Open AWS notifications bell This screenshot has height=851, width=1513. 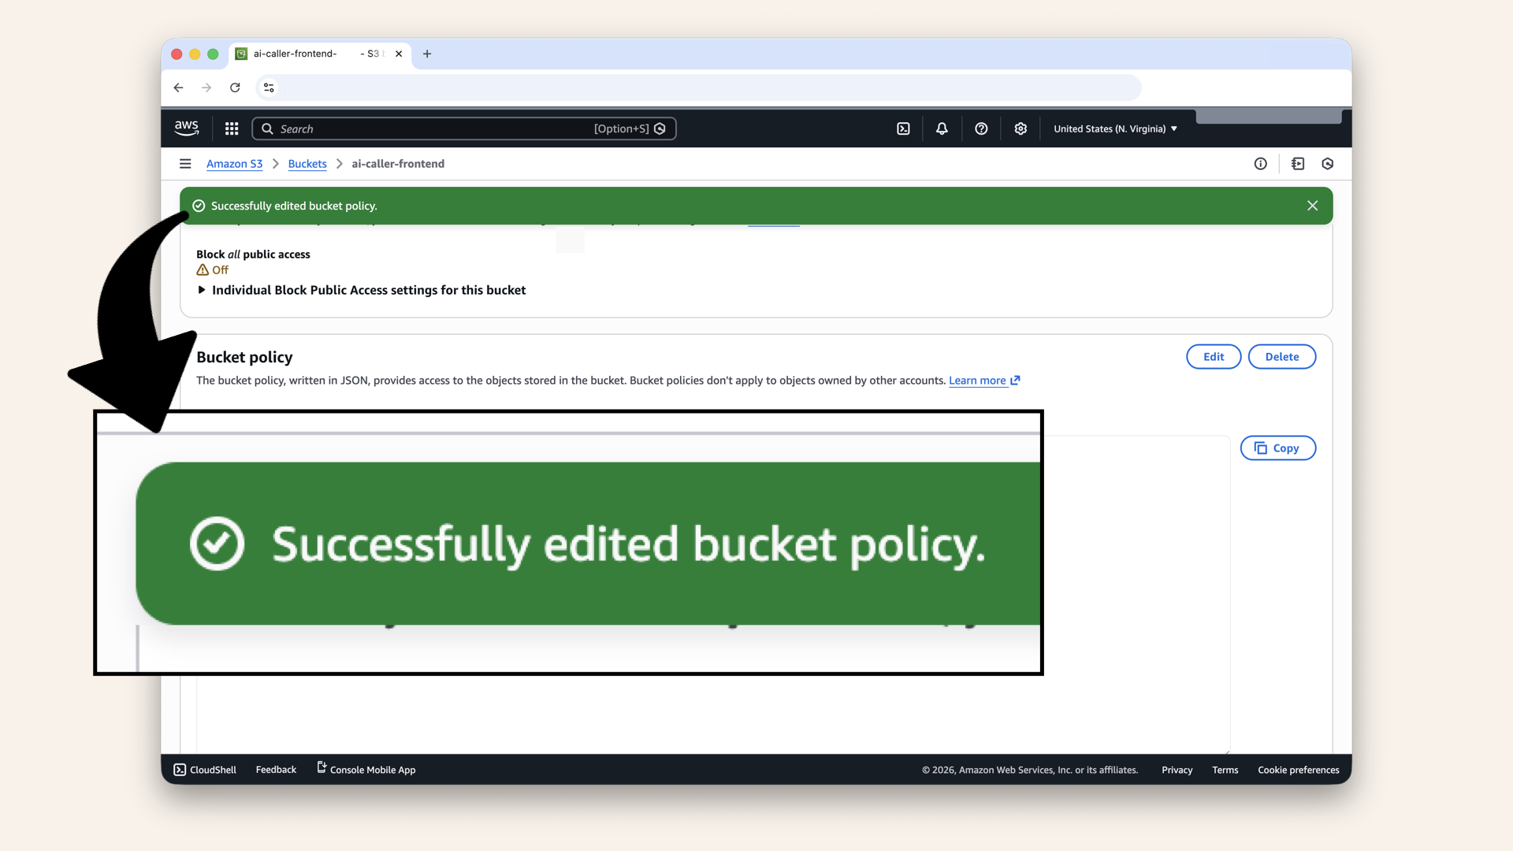(942, 128)
